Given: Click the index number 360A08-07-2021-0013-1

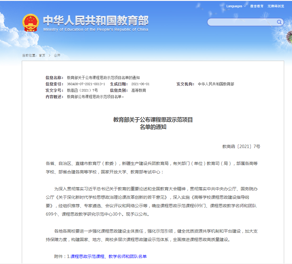Looking at the screenshot, I should point(86,84).
